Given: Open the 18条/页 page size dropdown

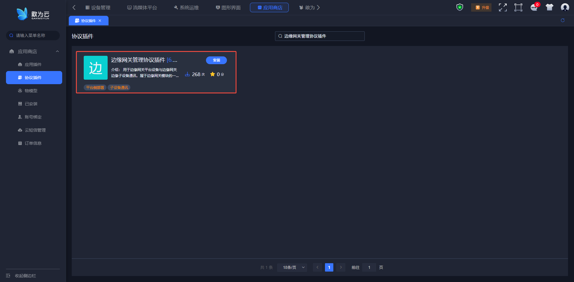Looking at the screenshot, I should [292, 267].
